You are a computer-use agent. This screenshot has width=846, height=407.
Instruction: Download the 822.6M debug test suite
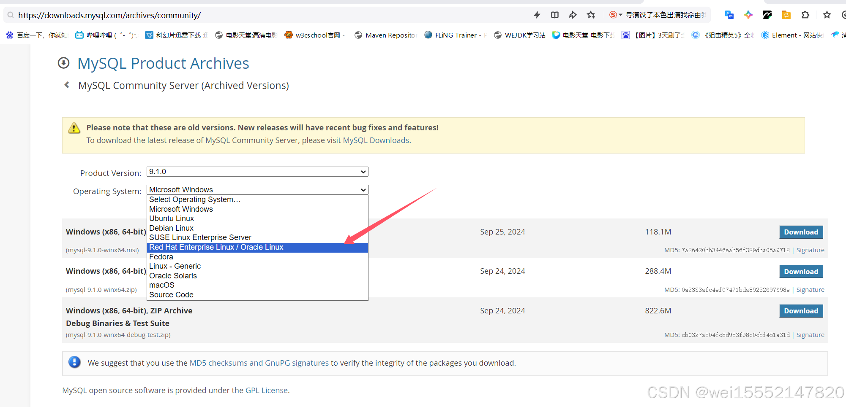[801, 311]
